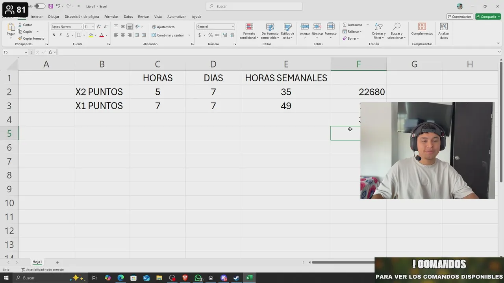The width and height of the screenshot is (504, 283).
Task: Click the Comentarios button
Action: pyautogui.click(x=460, y=17)
